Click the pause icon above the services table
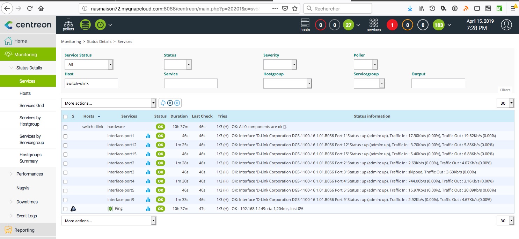519x239 pixels. tap(177, 103)
